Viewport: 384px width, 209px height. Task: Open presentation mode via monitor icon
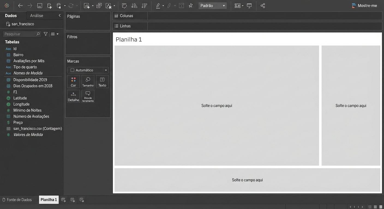point(249,6)
